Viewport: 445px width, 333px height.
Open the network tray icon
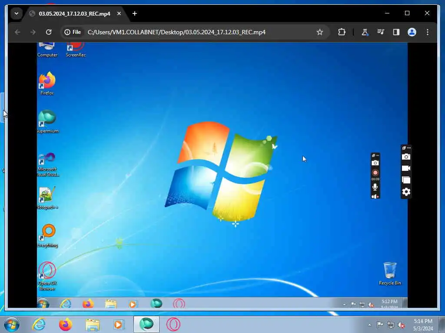(x=391, y=325)
